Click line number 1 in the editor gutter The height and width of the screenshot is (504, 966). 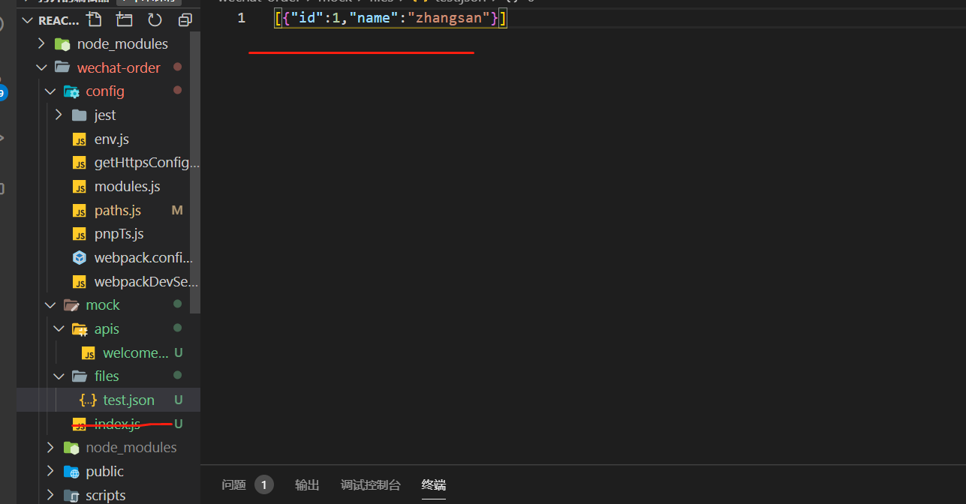pyautogui.click(x=241, y=18)
